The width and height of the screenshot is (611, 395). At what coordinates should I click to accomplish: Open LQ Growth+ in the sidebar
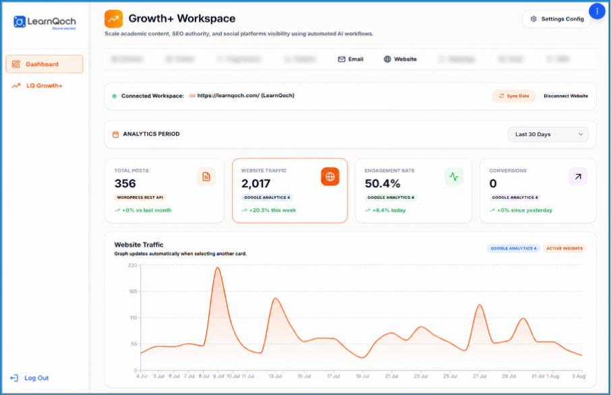tap(45, 86)
